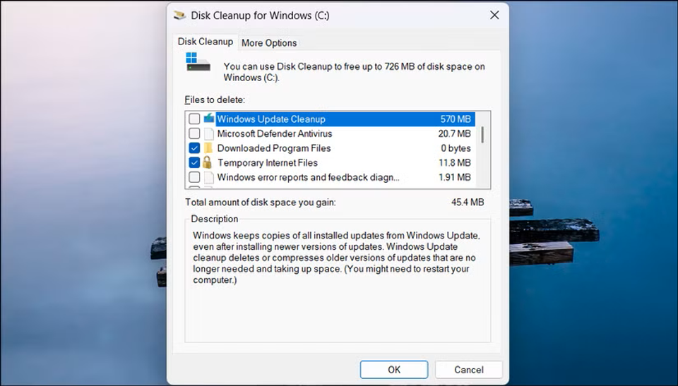The image size is (678, 386).
Task: Click the Total amount of disk space label
Action: click(261, 202)
